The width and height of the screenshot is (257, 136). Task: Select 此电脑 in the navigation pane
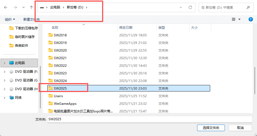coord(19,63)
